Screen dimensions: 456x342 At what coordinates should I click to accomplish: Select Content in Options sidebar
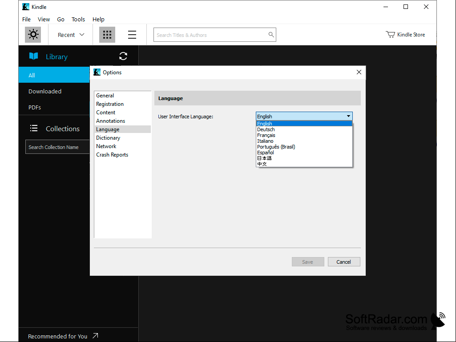click(122, 112)
